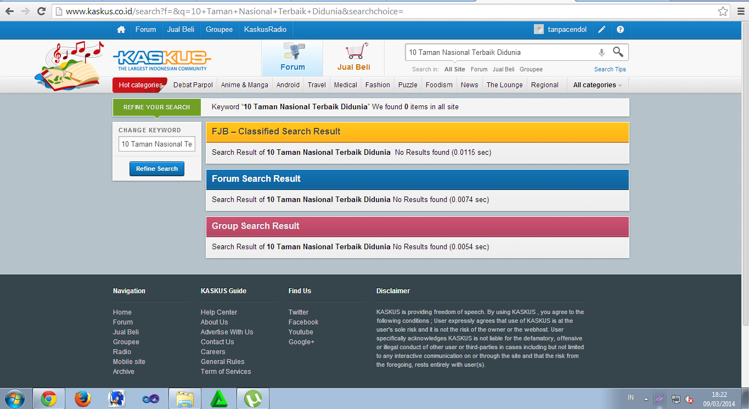Open the help question mark icon
749x409 pixels.
[x=620, y=30]
